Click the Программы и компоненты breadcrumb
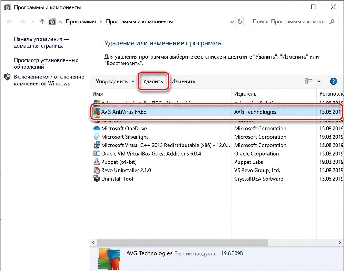Image resolution: width=344 pixels, height=271 pixels. pyautogui.click(x=139, y=21)
